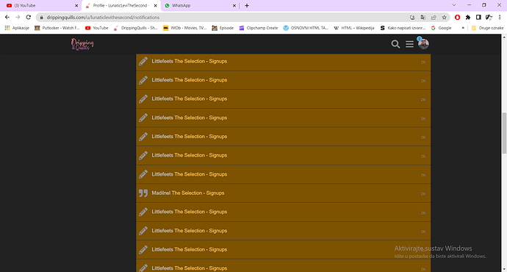
Task: Open the Extensions puzzle icon
Action: 468,18
